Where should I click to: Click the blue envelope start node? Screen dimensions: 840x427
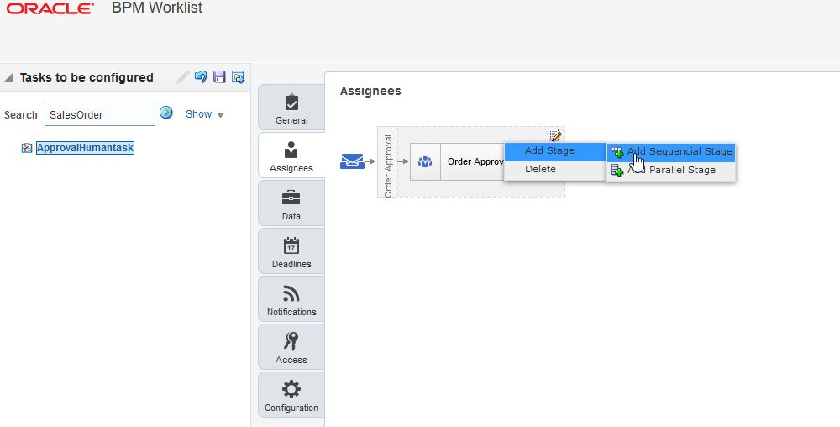(352, 161)
